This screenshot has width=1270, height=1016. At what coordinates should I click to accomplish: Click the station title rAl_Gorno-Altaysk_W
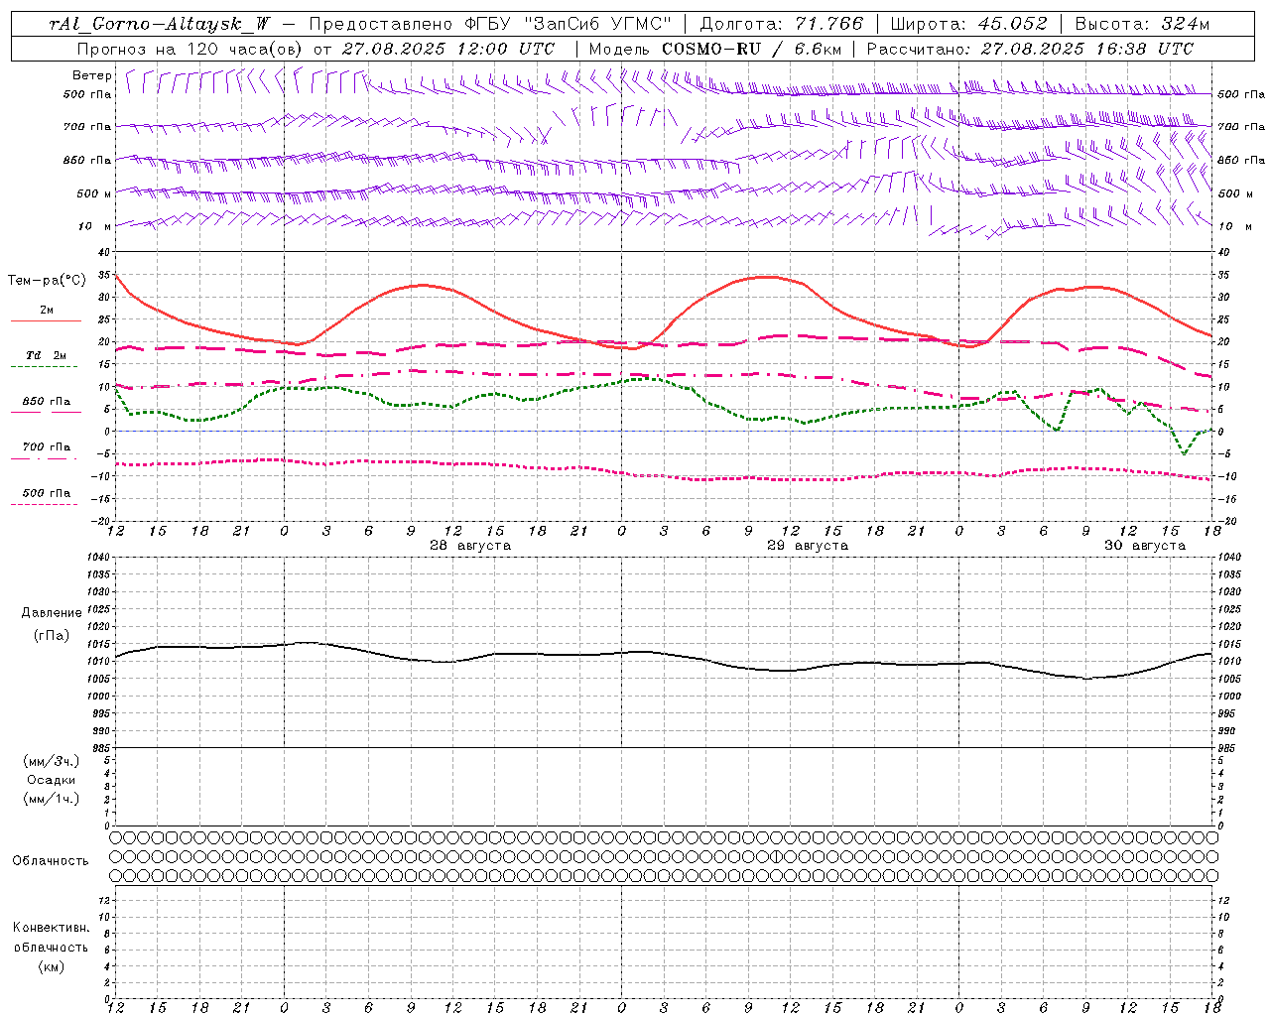(x=161, y=24)
